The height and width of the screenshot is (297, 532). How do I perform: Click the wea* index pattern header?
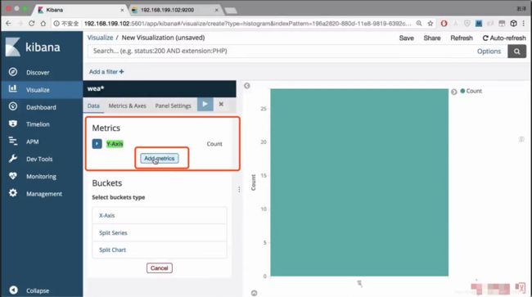[160, 89]
